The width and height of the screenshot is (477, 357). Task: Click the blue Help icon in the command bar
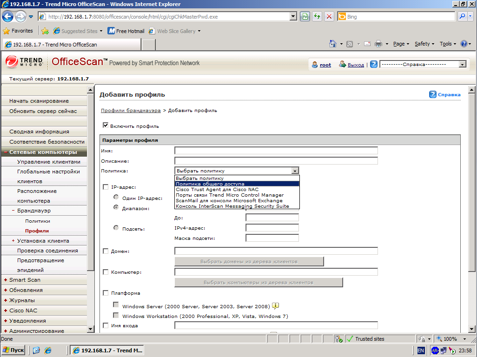[464, 44]
